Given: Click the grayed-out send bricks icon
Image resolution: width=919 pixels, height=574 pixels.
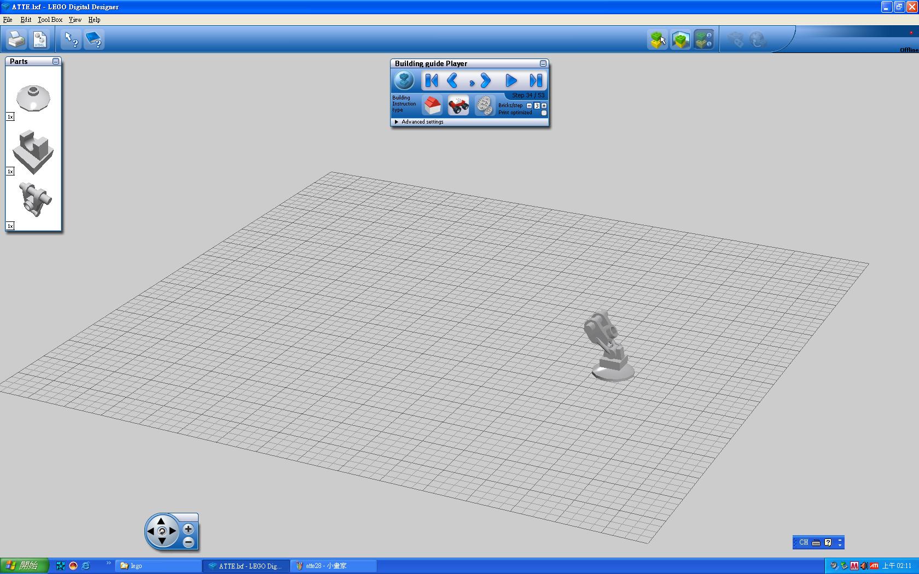Looking at the screenshot, I should 735,39.
